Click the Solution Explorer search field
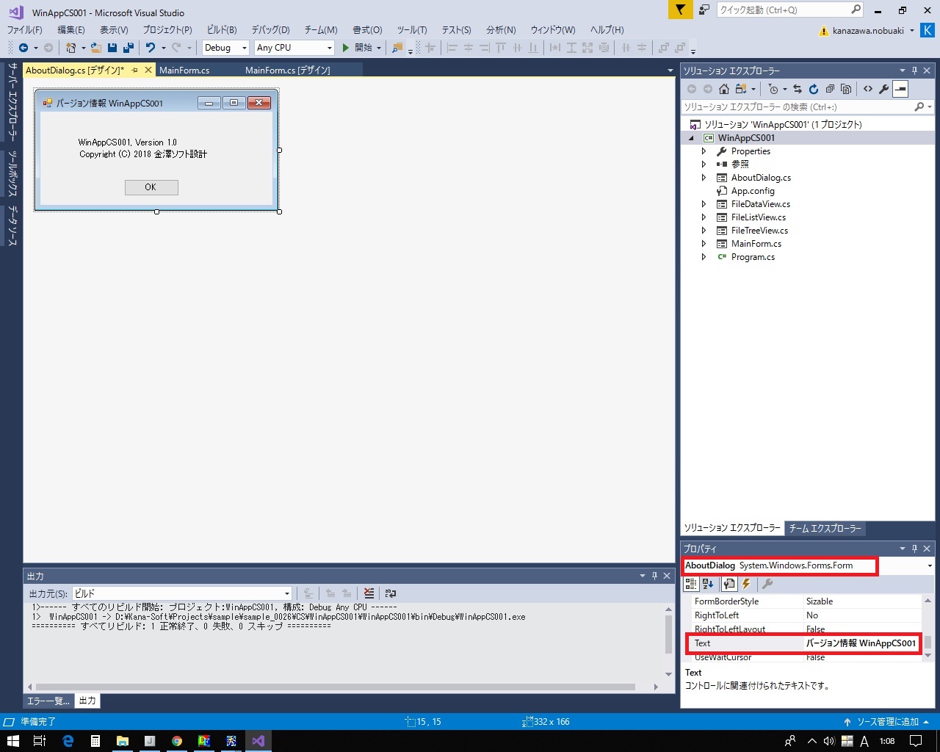The image size is (940, 752). pyautogui.click(x=797, y=107)
